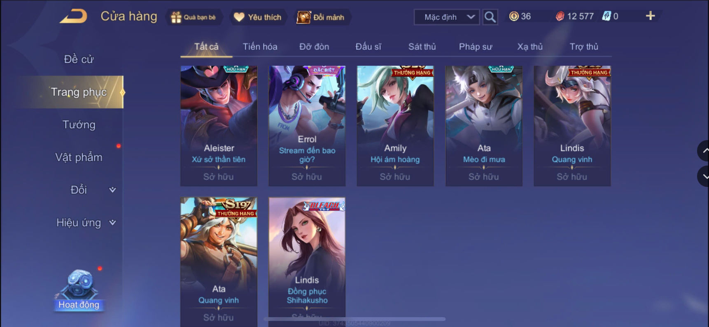Screen dimensions: 709x327
Task: Click the plus icon to add currency
Action: pos(650,16)
